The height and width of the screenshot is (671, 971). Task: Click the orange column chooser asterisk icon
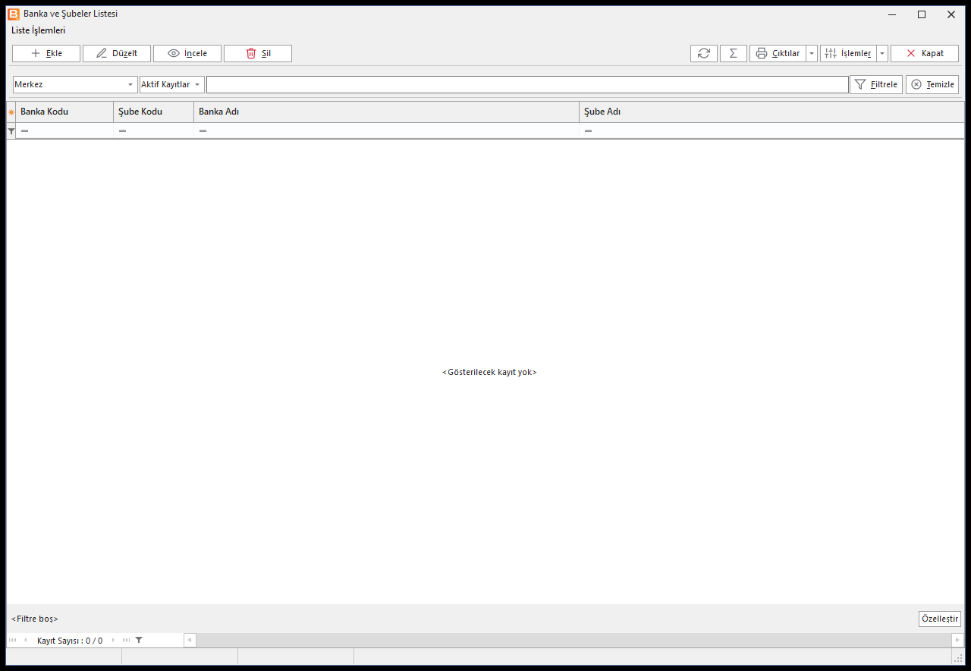[x=11, y=112]
